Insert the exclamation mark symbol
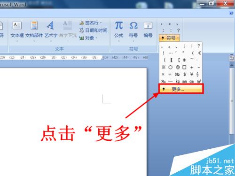This screenshot has height=176, width=235. [x=164, y=53]
